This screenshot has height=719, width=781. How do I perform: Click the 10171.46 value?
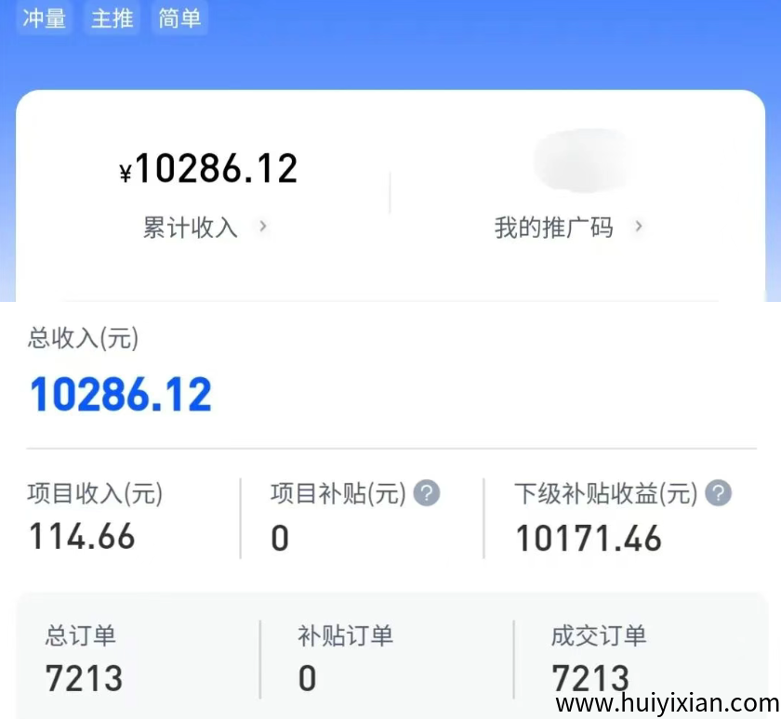(x=589, y=539)
